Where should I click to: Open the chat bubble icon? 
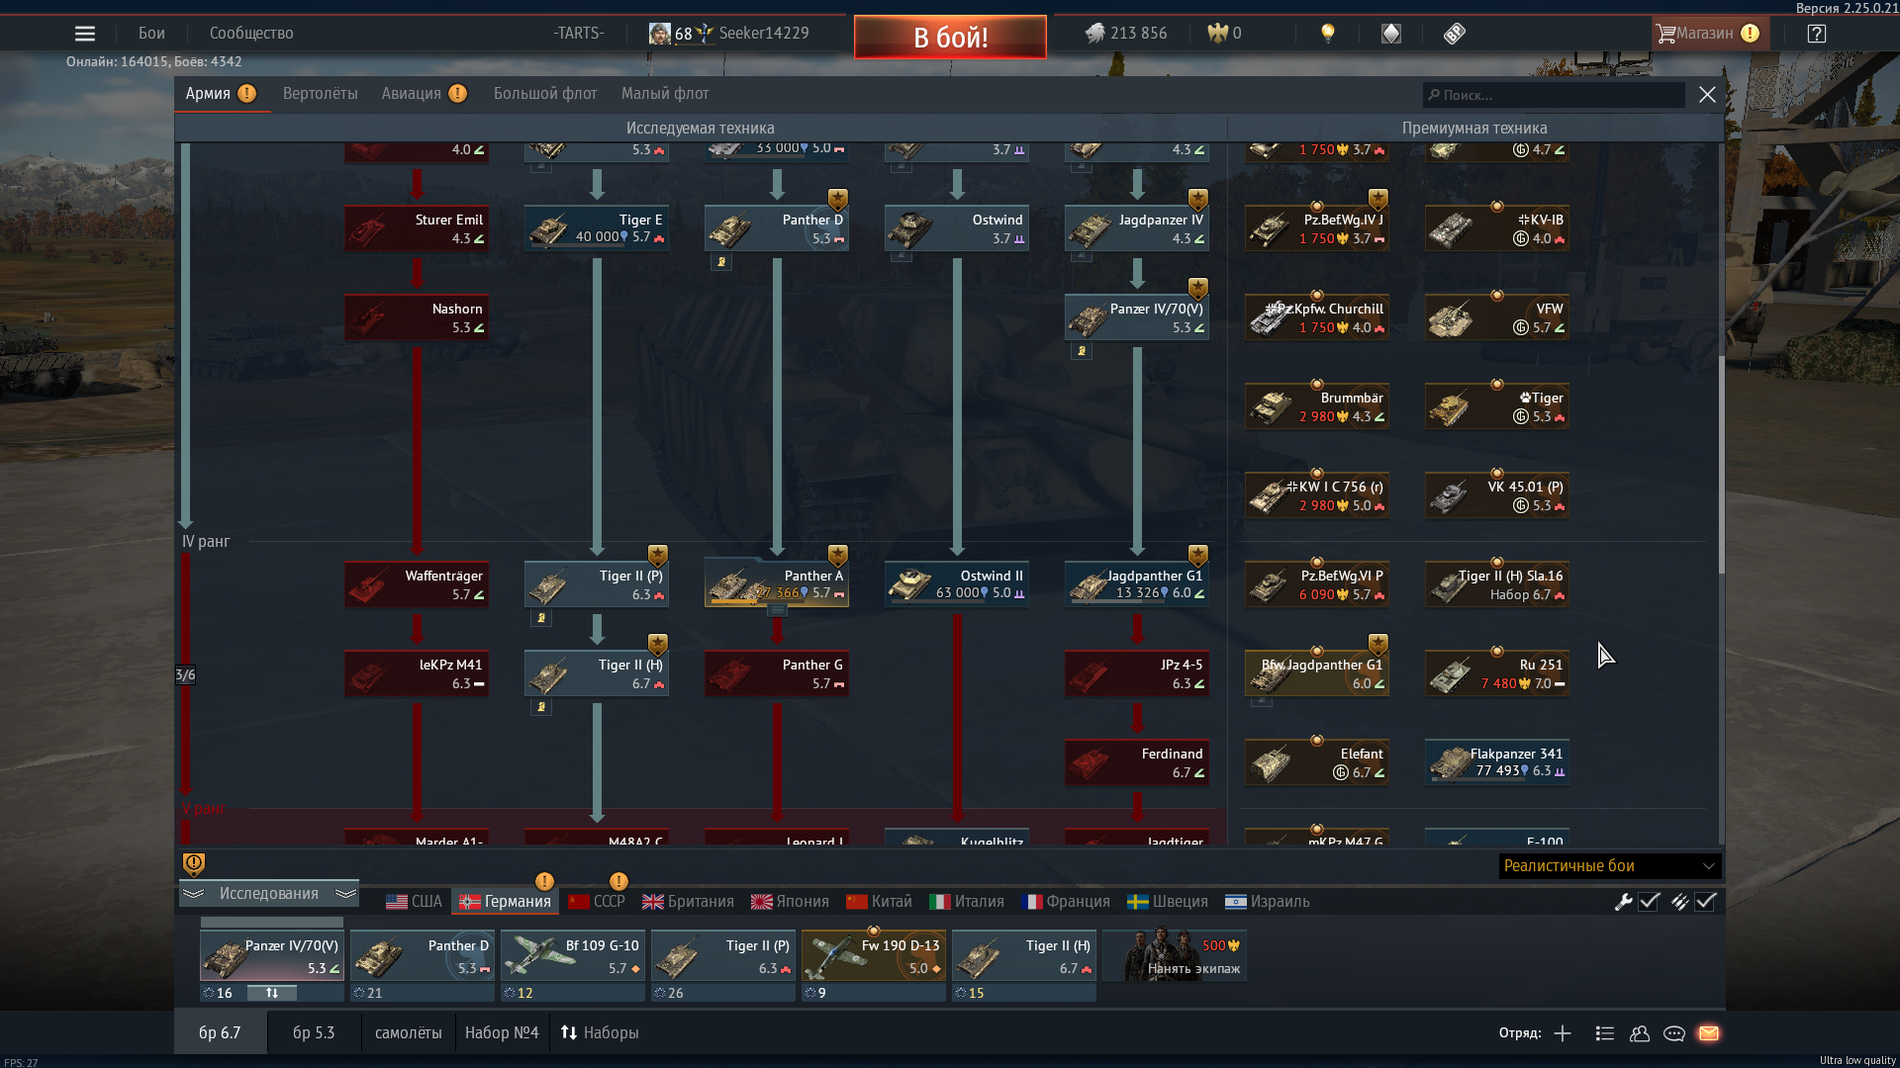[x=1674, y=1033]
